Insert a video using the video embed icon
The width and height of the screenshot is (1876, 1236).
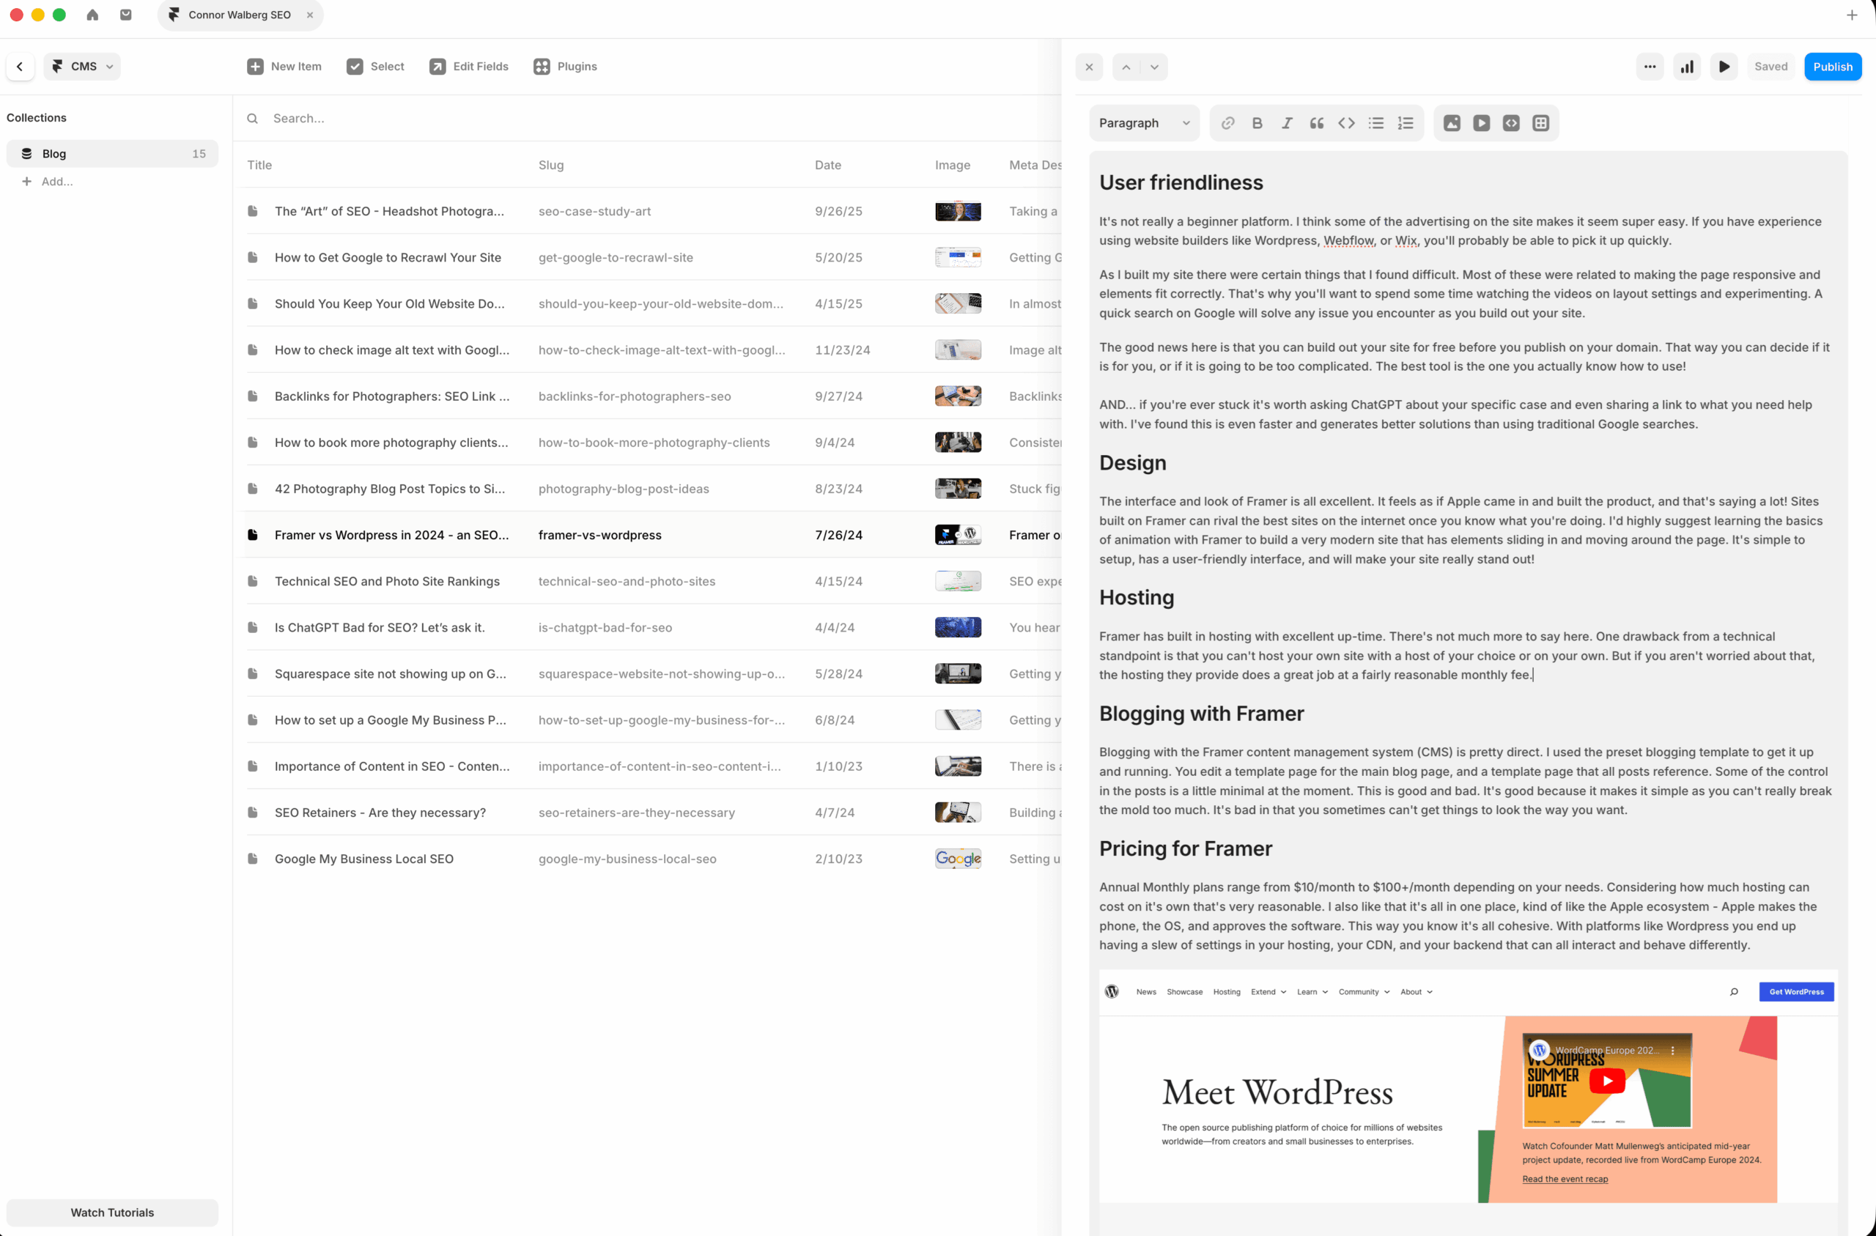point(1482,123)
